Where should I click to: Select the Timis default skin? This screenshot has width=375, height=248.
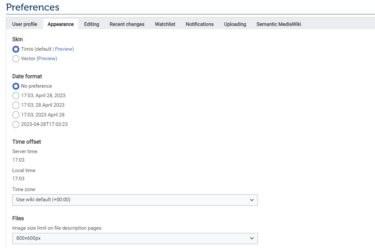16,49
